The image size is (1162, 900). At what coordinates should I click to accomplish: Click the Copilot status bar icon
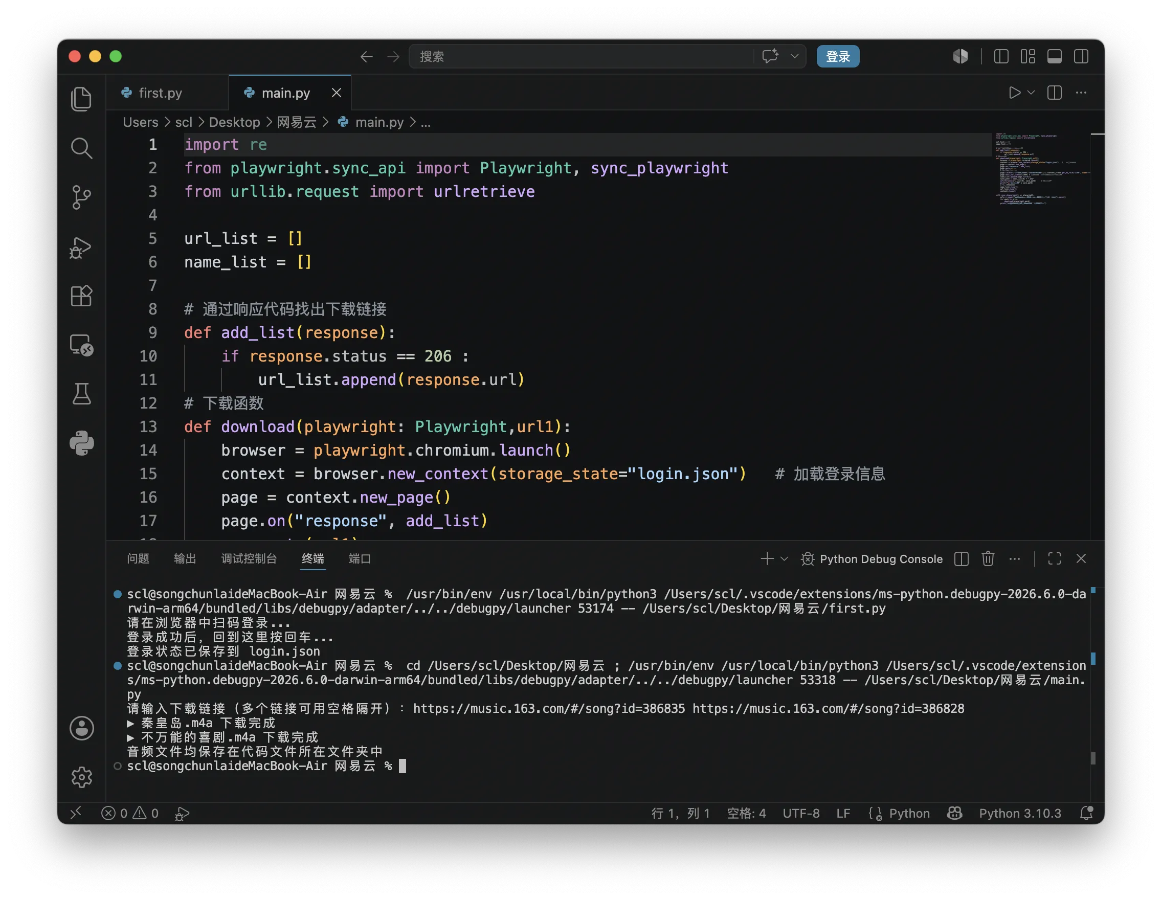coord(954,813)
